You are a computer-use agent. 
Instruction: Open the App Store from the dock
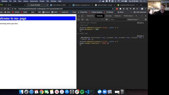tap(67, 92)
